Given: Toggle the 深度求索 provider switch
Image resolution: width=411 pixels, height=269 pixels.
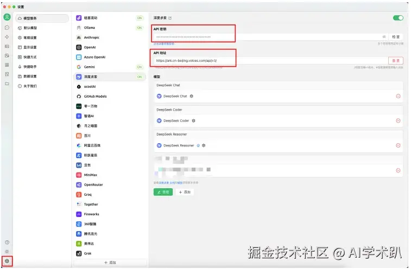Looking at the screenshot, I should tap(398, 18).
